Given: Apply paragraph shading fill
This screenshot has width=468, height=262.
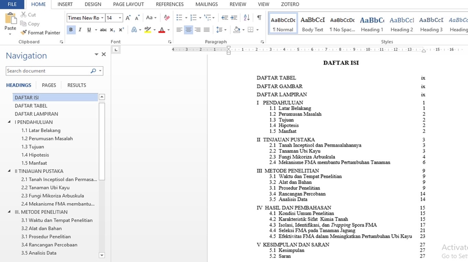Looking at the screenshot, I should click(x=237, y=30).
